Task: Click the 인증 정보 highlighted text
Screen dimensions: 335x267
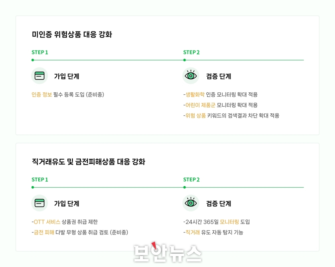Action: tap(42, 95)
